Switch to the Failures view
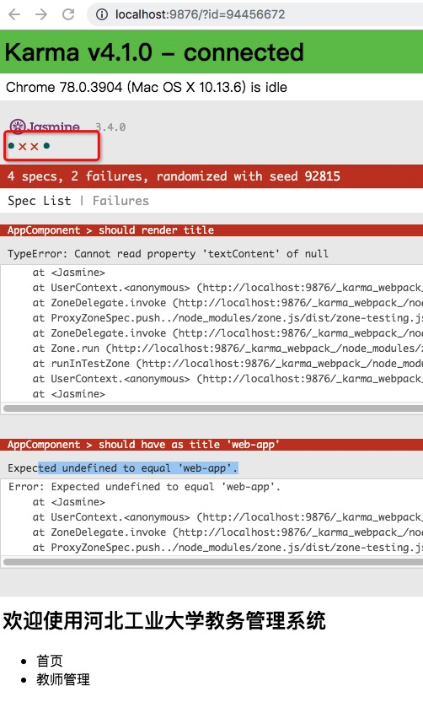 120,201
